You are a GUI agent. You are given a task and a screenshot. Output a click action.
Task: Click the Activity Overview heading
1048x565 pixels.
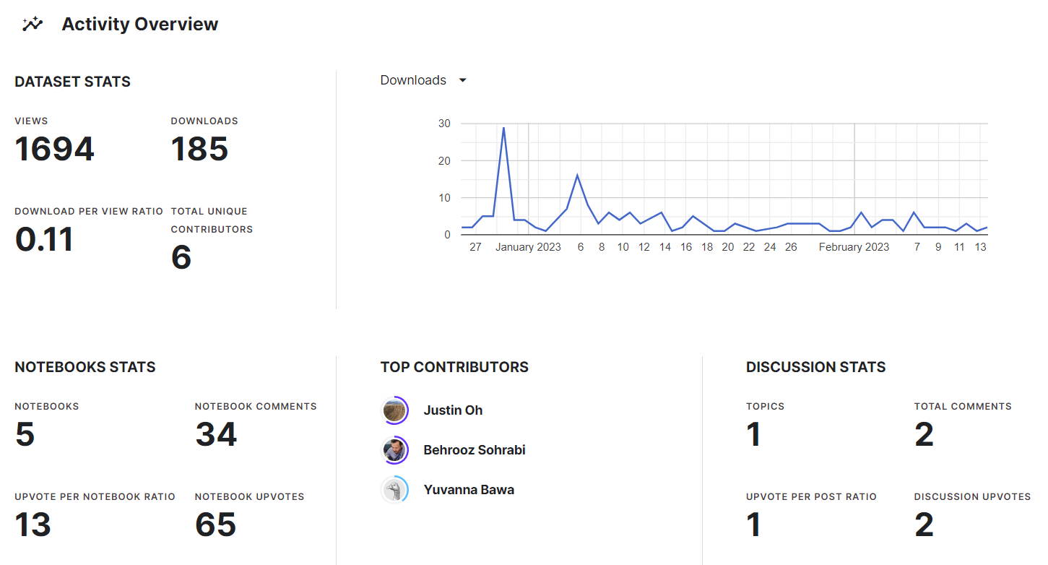click(x=140, y=24)
